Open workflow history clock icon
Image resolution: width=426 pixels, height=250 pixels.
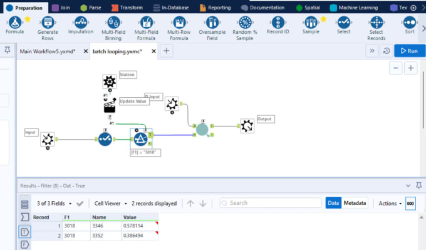pyautogui.click(x=387, y=51)
